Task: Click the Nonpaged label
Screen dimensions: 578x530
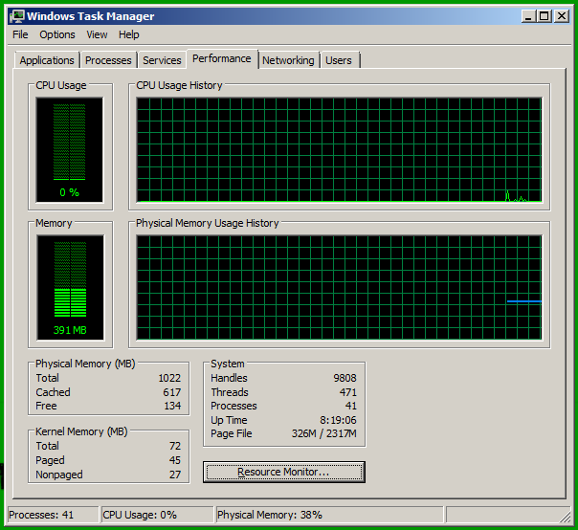Action: (59, 475)
